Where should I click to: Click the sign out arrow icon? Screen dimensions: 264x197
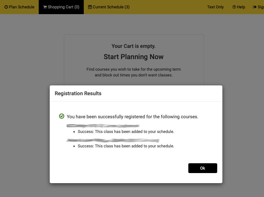[254, 7]
